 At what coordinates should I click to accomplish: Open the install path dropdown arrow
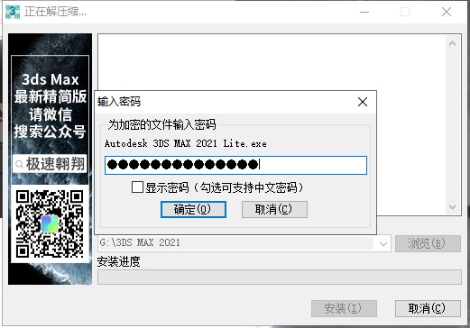click(382, 243)
